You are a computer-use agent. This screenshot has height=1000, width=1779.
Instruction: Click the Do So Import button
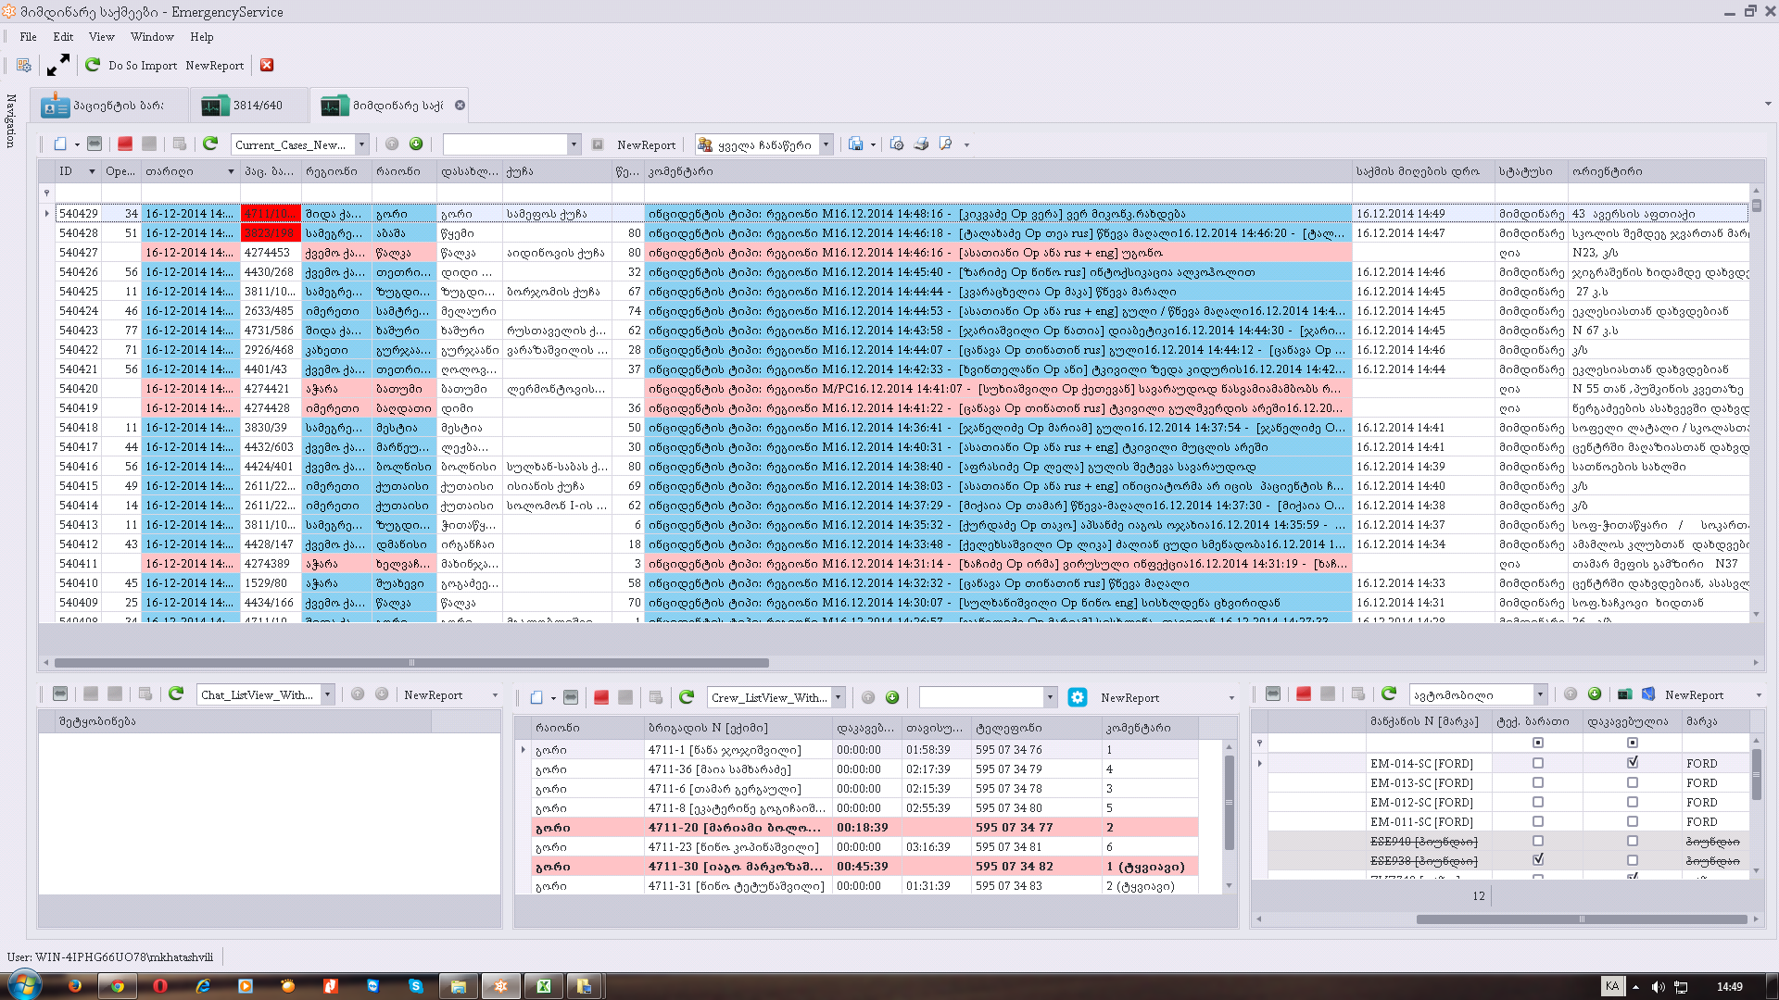point(142,66)
